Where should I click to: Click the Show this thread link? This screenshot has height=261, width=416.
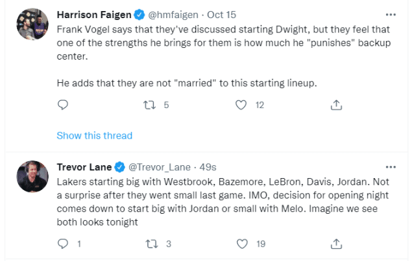point(94,136)
